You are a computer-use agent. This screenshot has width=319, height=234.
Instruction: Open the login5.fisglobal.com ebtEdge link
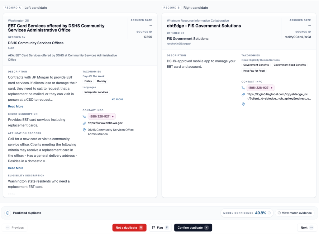tap(279, 97)
